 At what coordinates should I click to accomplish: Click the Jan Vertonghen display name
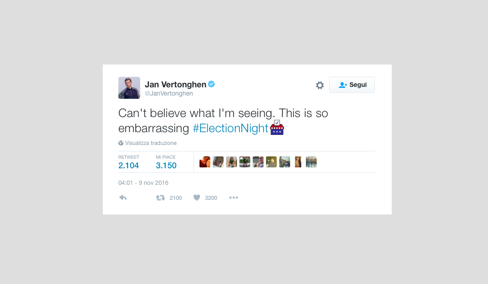(176, 85)
